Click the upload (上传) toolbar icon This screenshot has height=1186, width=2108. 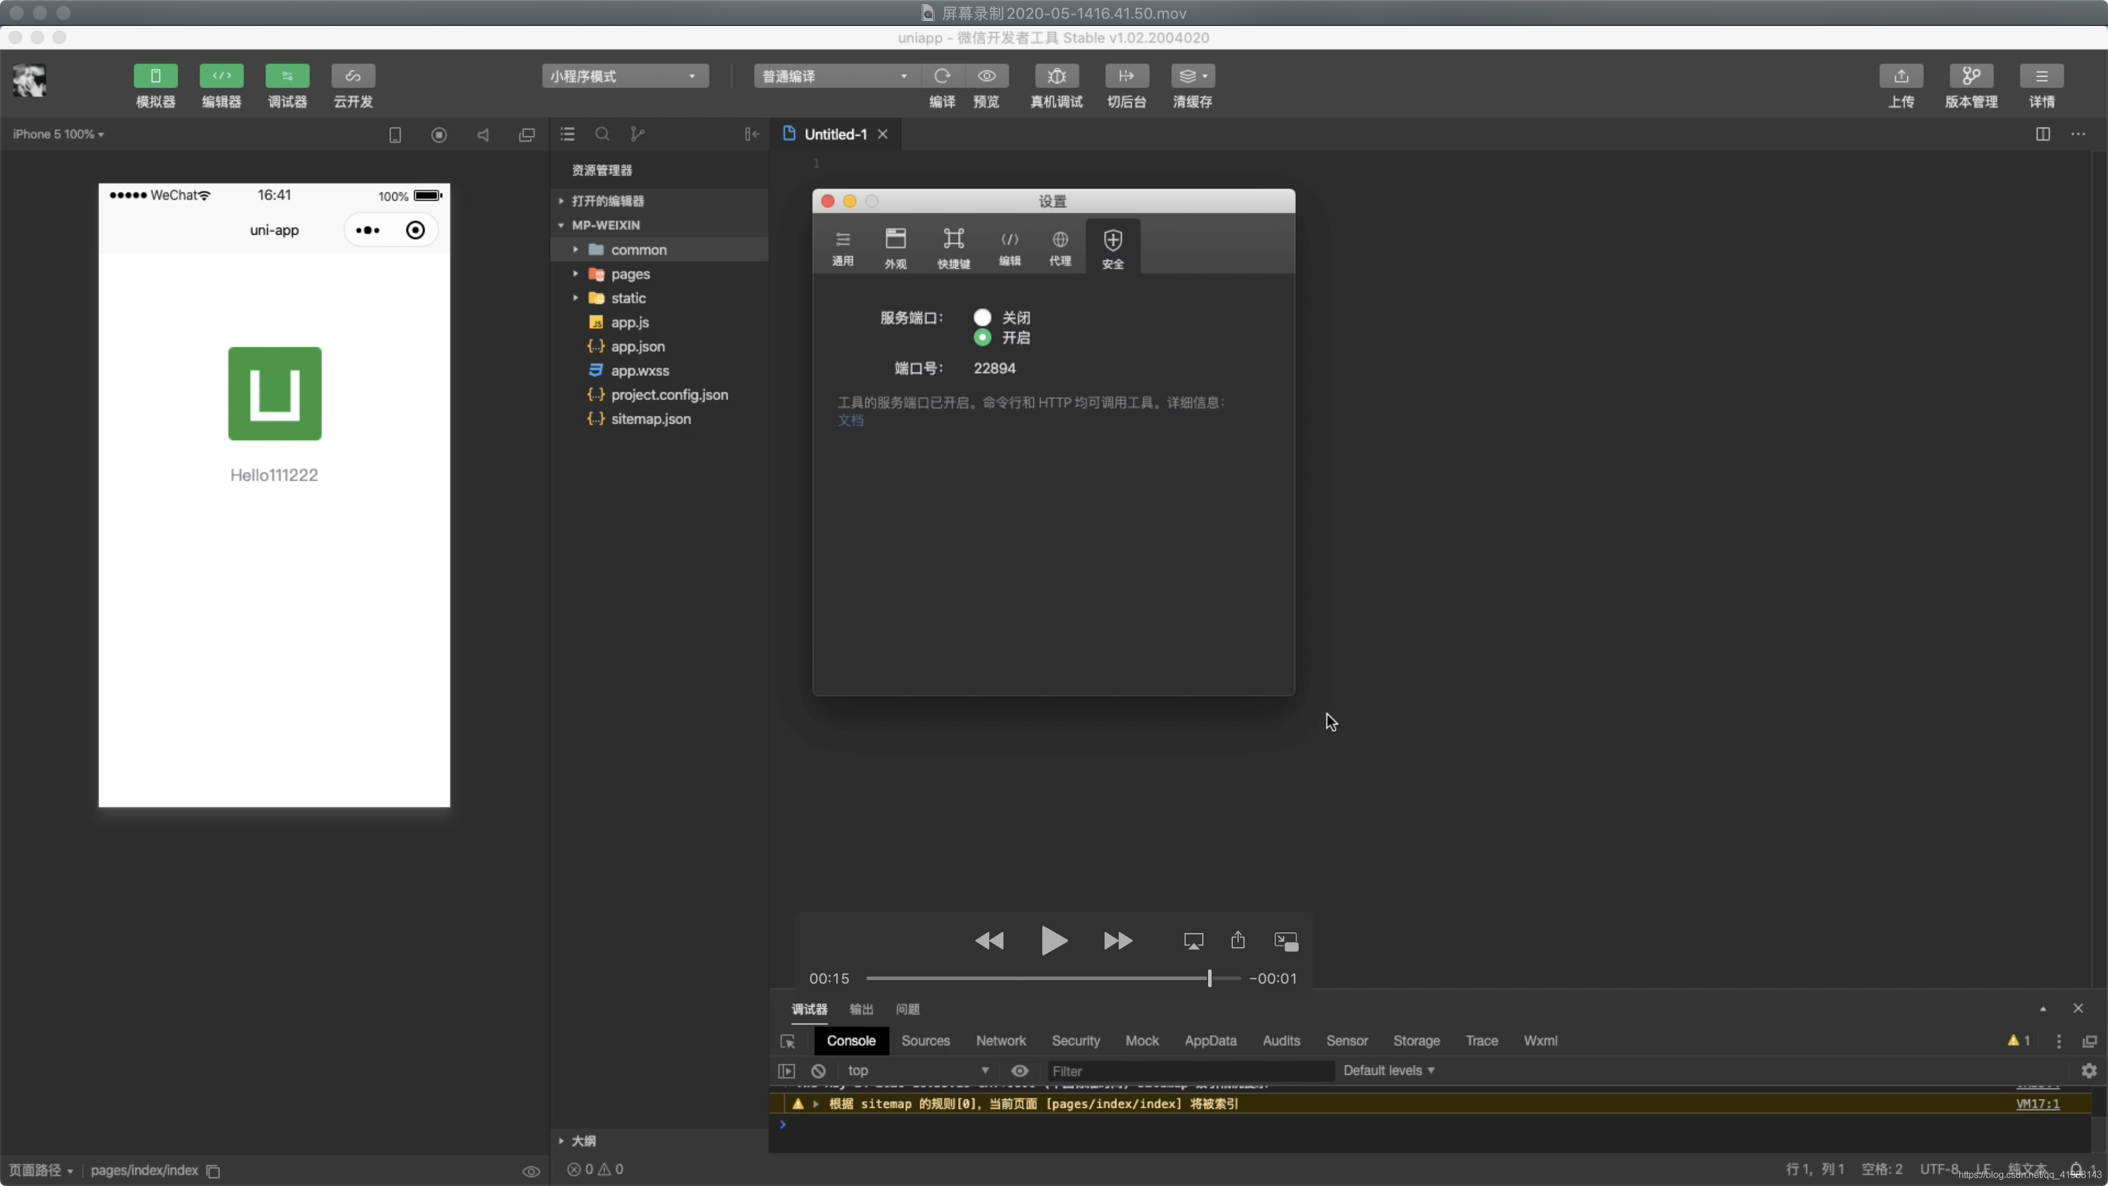(1900, 76)
